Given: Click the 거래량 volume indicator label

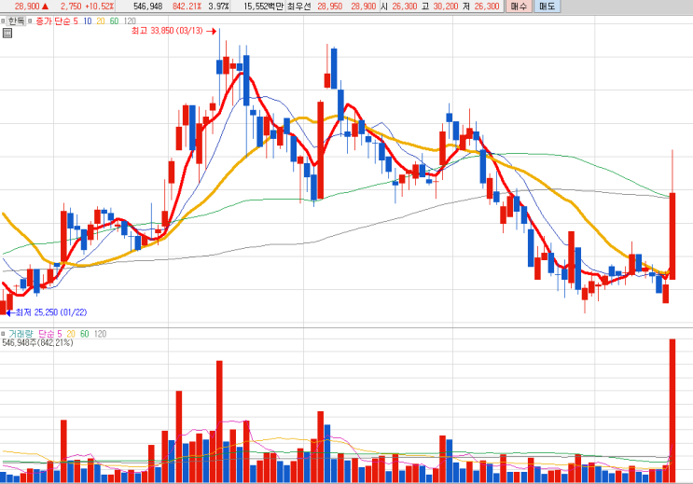Looking at the screenshot, I should tap(21, 334).
